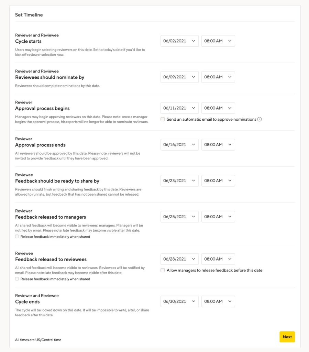Click the info icon beside approve nominations

pyautogui.click(x=260, y=119)
